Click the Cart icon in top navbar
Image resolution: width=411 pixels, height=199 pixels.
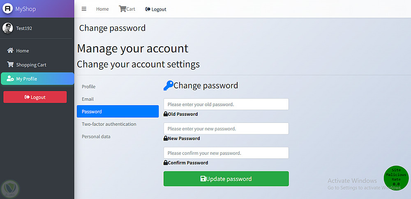(x=122, y=9)
